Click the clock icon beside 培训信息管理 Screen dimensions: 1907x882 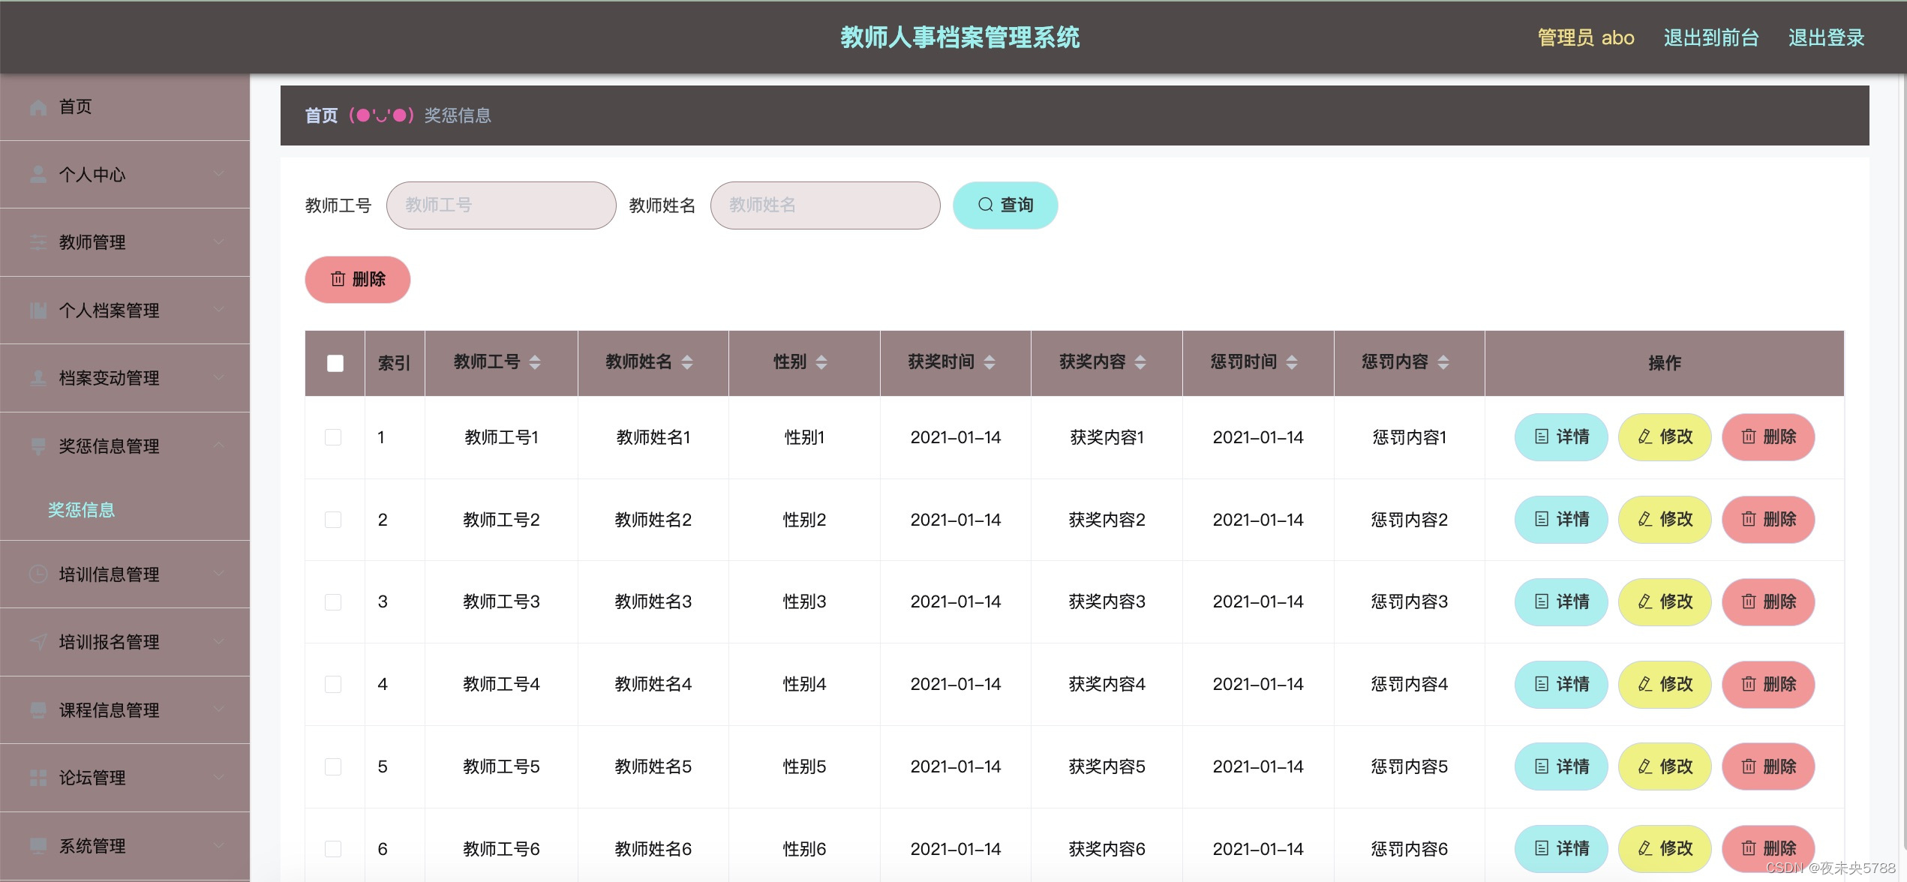pos(38,574)
